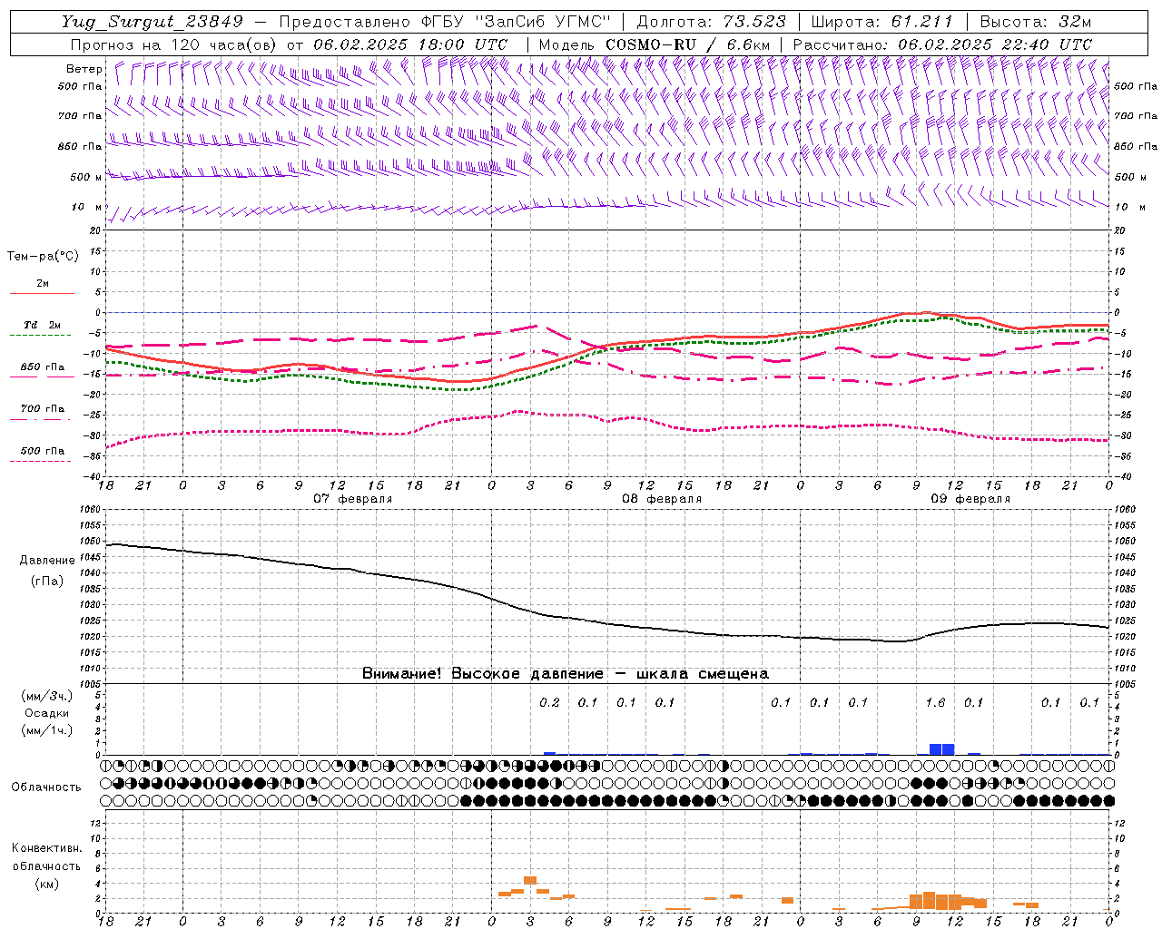Select the (мм/1ч.) precipitation unit label
The image size is (1162, 929).
point(46,730)
